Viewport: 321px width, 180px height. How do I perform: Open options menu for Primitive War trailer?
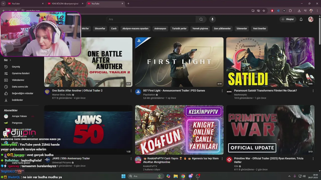[313, 159]
